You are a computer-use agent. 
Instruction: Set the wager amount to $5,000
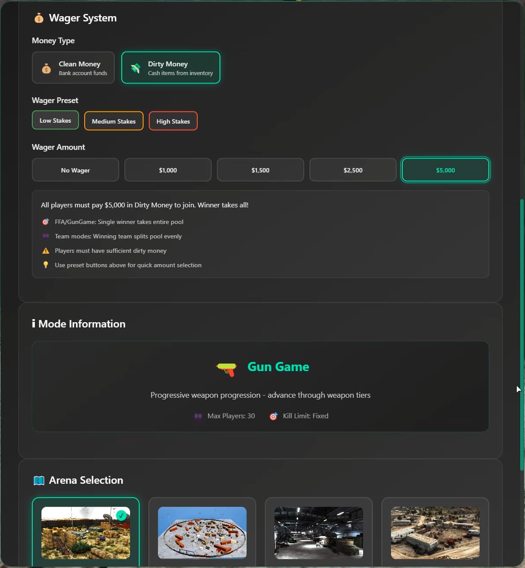(446, 170)
